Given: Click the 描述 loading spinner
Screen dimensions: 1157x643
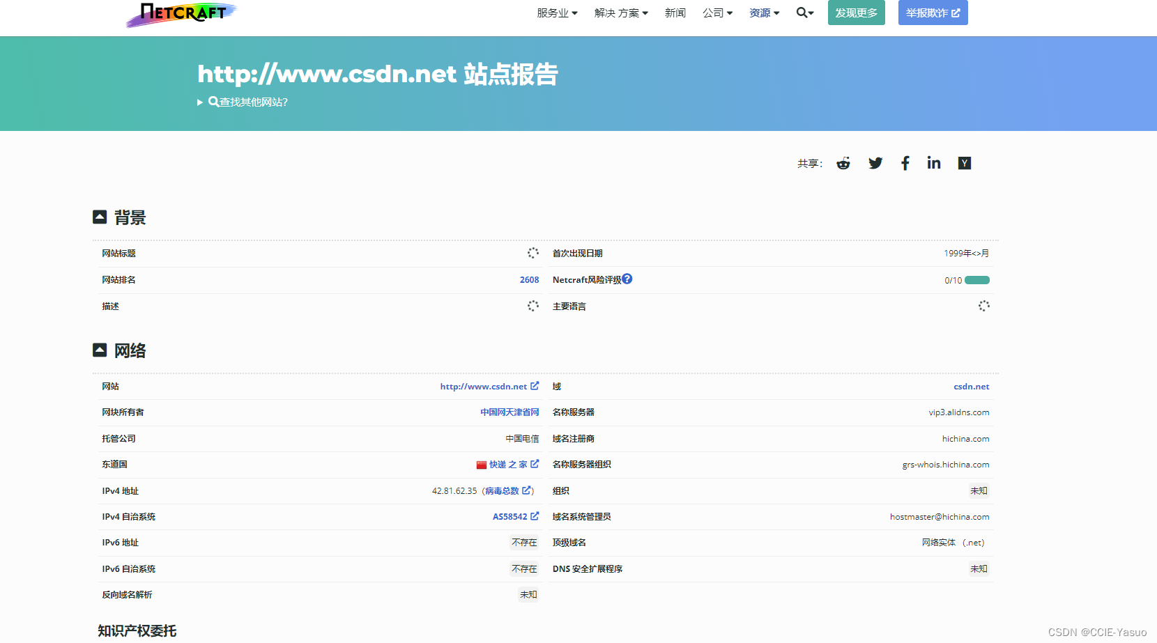Looking at the screenshot, I should click(533, 306).
